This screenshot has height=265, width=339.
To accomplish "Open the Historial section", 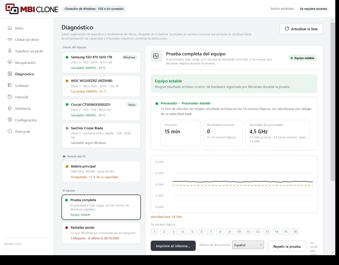I will [x=27, y=97].
